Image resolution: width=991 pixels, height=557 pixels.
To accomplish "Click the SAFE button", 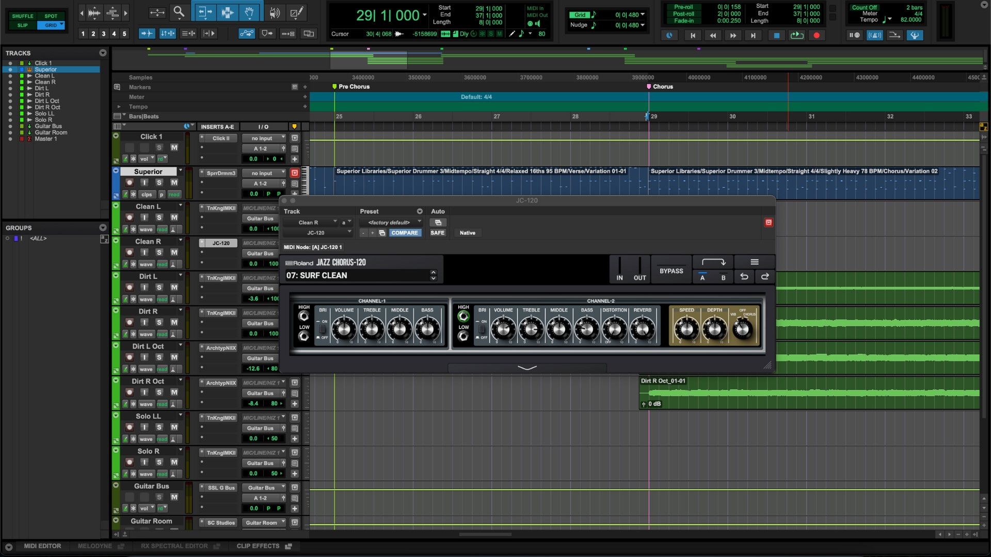I will (x=437, y=233).
